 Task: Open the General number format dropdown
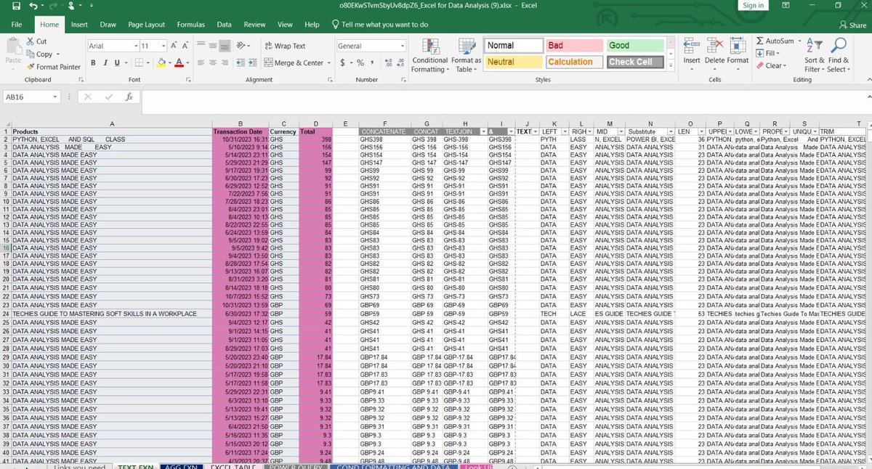[x=403, y=46]
